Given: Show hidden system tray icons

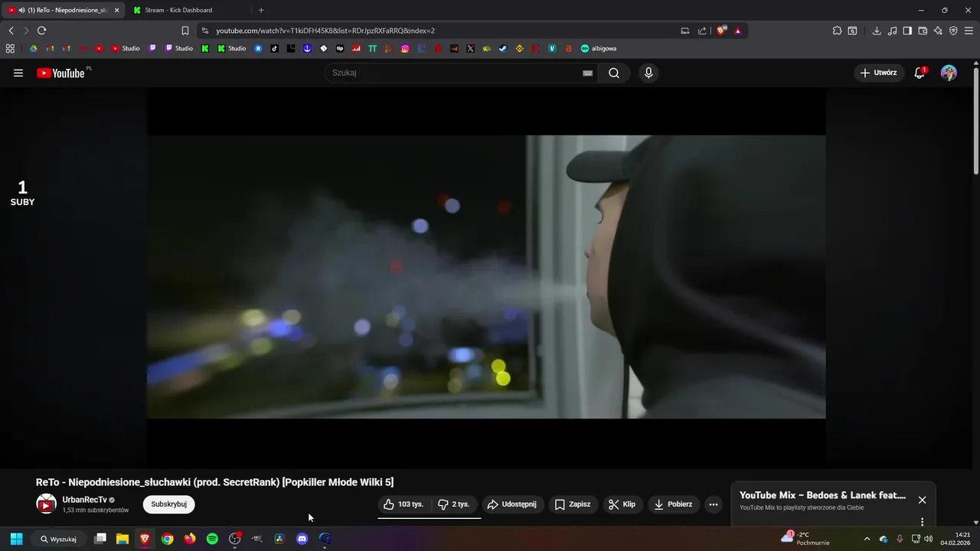Looking at the screenshot, I should pos(867,539).
